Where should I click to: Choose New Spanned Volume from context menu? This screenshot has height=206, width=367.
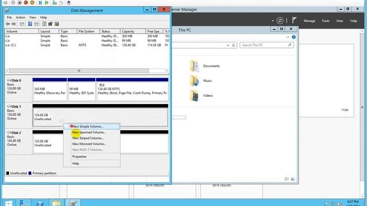[92, 132]
